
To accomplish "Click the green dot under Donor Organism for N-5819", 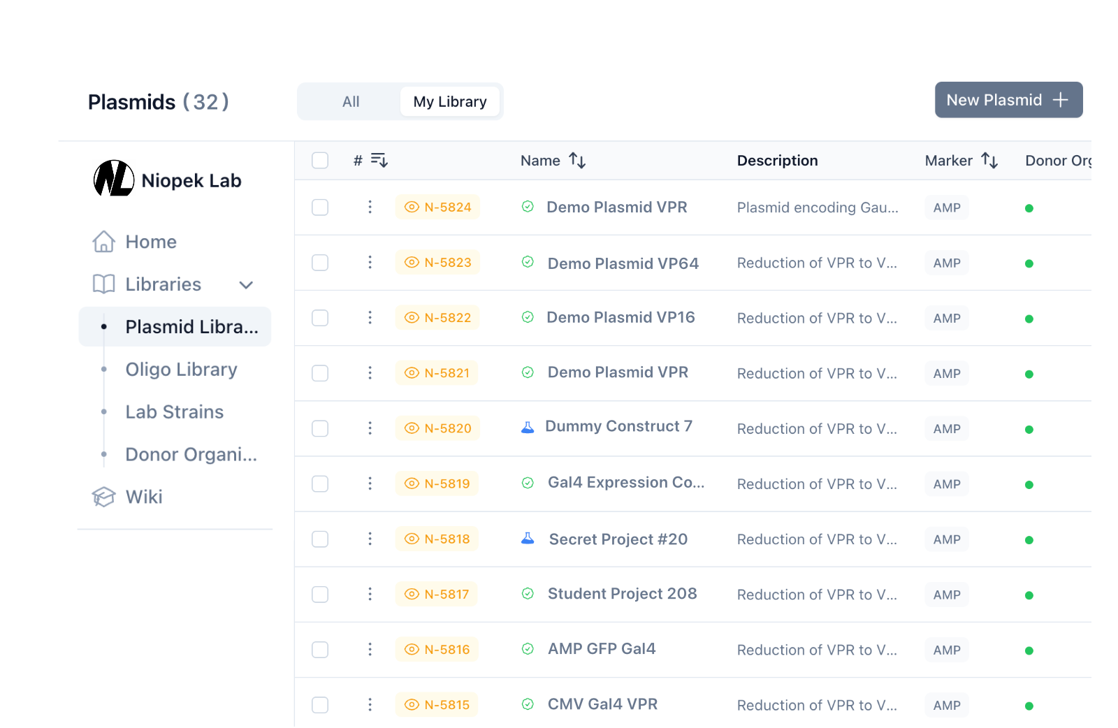I will 1029,483.
